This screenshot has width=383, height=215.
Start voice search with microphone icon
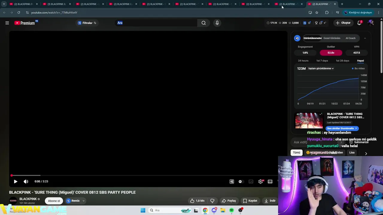(217, 23)
